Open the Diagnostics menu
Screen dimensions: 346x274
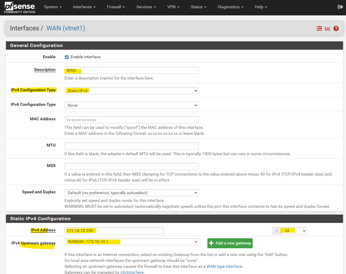[230, 7]
